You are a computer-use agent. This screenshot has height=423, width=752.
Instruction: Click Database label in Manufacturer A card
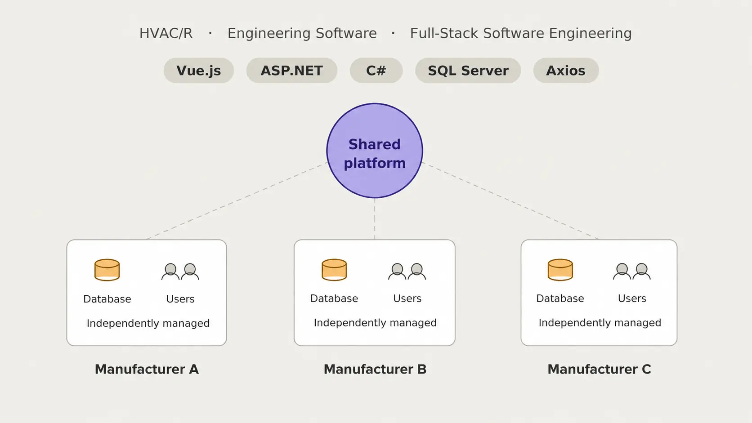point(107,299)
